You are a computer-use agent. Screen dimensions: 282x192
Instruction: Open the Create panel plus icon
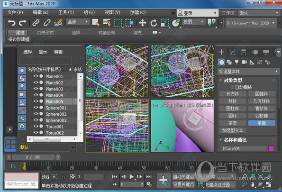pyautogui.click(x=221, y=52)
